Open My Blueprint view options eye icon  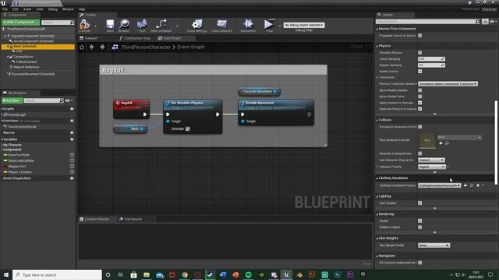click(x=68, y=100)
